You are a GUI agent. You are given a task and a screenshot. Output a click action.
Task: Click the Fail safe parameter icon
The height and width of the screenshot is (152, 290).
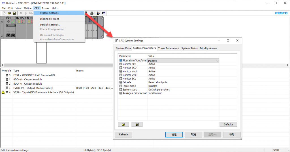coord(121,82)
